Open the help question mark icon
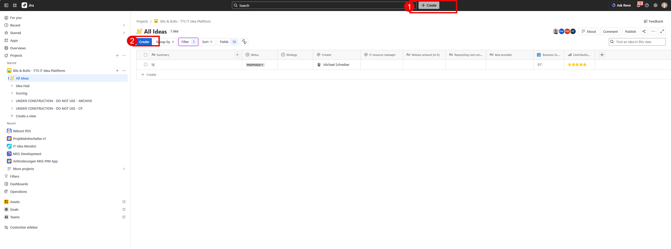 point(647,5)
